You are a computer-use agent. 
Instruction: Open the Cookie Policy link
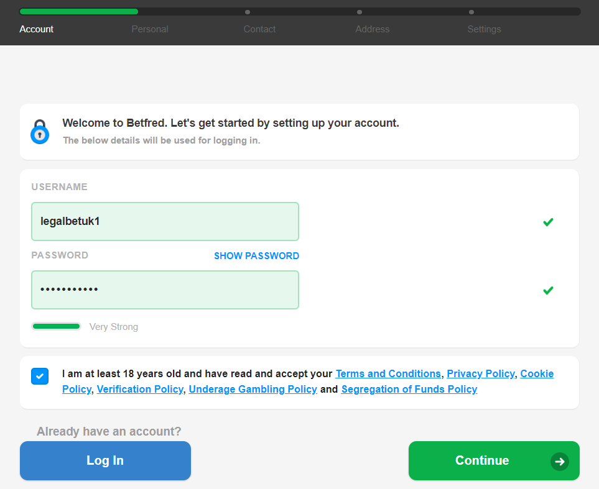click(537, 373)
